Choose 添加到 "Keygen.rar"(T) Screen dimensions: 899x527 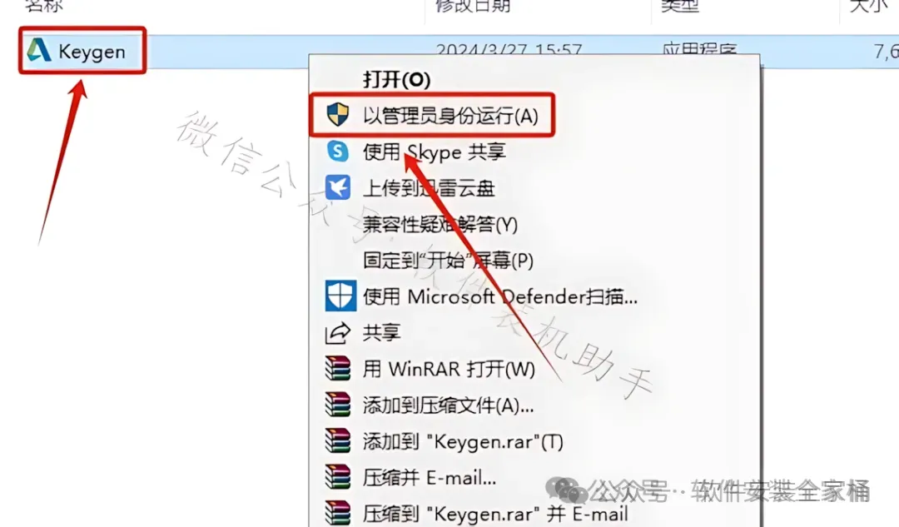463,441
